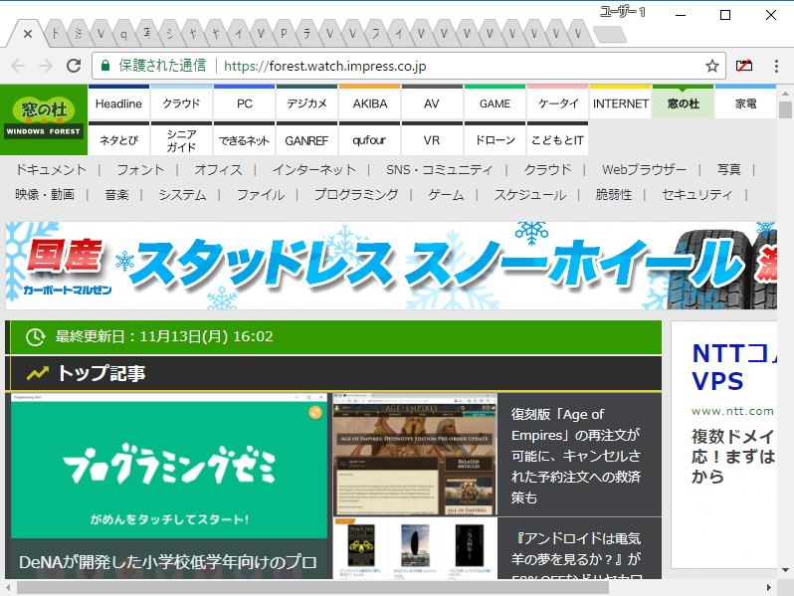The width and height of the screenshot is (794, 596).
Task: Open the クラウド top nav tab
Action: 181,103
